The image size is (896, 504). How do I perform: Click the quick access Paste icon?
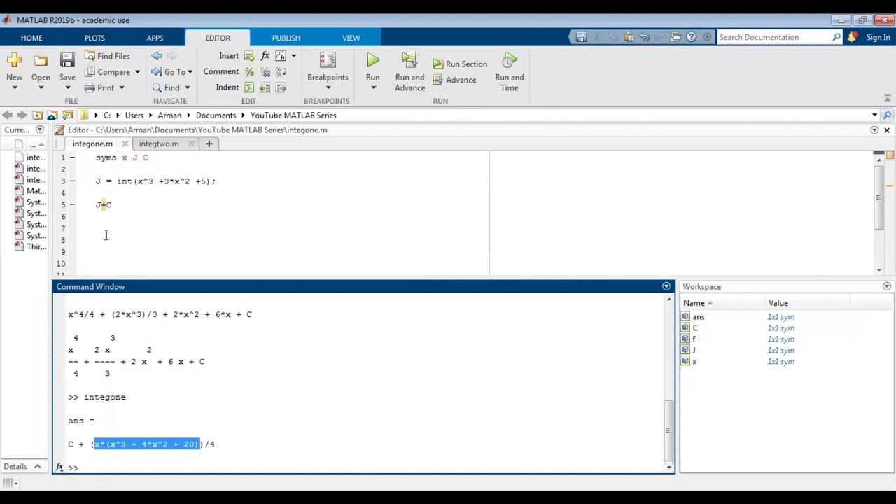(x=629, y=37)
